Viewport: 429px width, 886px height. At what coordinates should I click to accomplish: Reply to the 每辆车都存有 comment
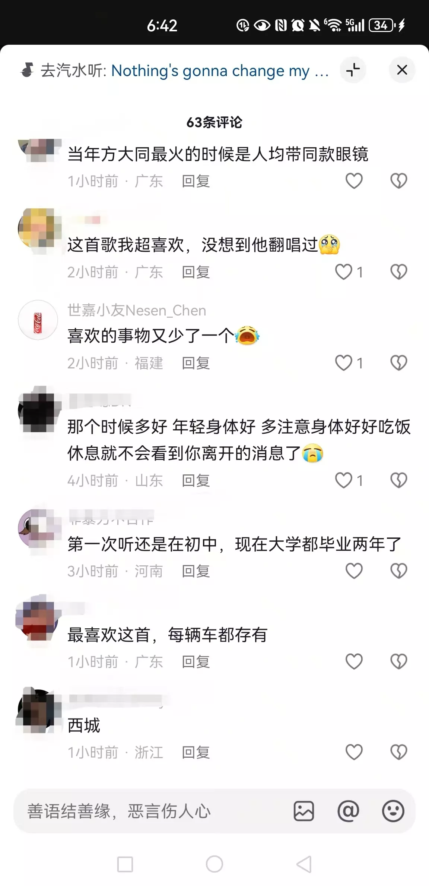196,662
